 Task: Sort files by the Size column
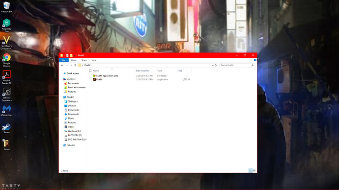pyautogui.click(x=180, y=71)
